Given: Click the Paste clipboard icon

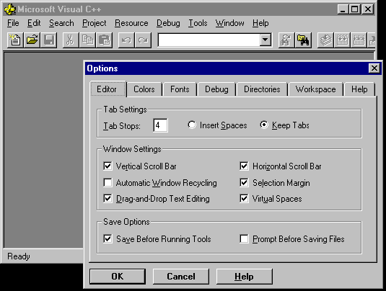Looking at the screenshot, I should 104,40.
